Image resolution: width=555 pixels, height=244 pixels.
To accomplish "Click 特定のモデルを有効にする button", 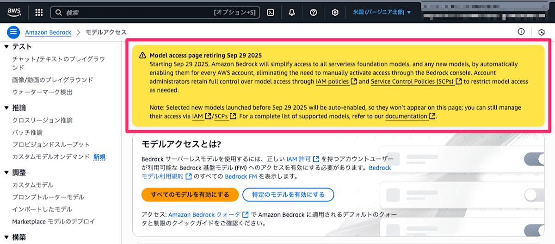I will pos(288,195).
